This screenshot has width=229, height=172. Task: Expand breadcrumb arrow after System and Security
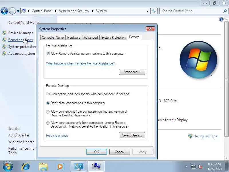(x=92, y=11)
